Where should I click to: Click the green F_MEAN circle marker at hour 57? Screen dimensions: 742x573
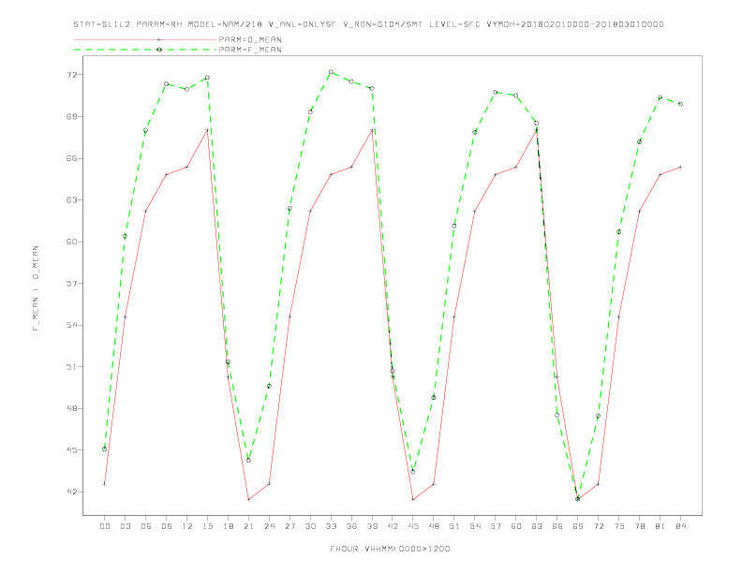pyautogui.click(x=496, y=92)
